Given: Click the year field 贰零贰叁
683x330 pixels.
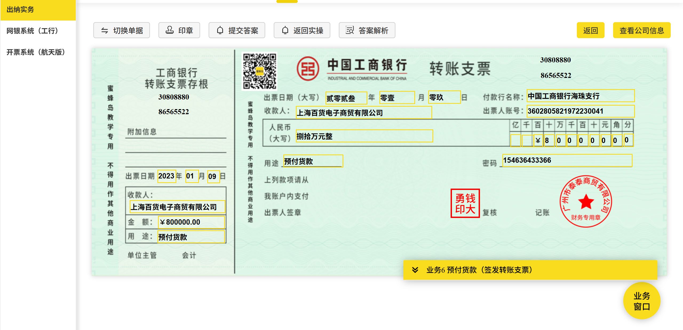Looking at the screenshot, I should coord(346,98).
